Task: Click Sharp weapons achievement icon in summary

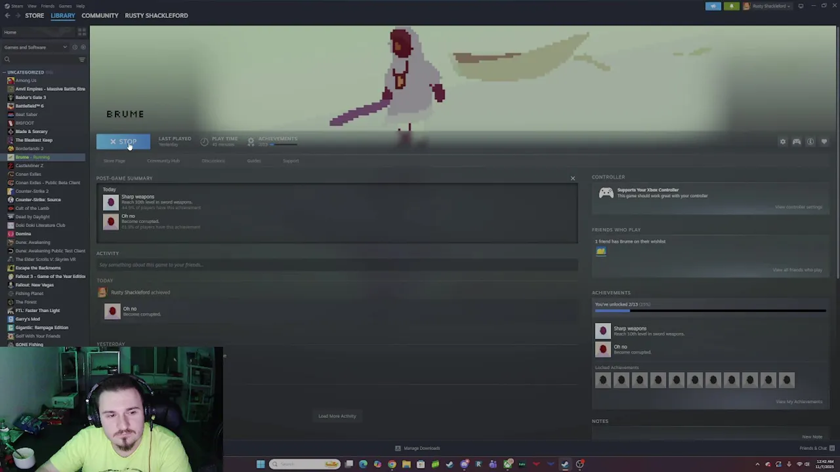Action: (110, 202)
